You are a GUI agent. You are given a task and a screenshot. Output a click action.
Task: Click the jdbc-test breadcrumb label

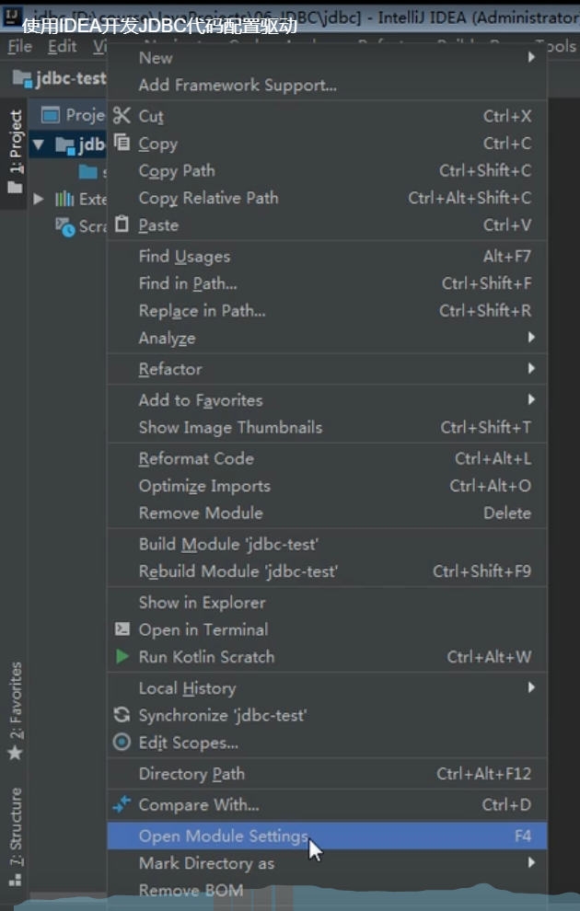pos(71,78)
